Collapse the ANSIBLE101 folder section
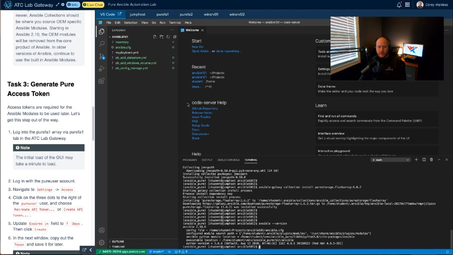Image resolution: width=453 pixels, height=255 pixels. coord(120,37)
